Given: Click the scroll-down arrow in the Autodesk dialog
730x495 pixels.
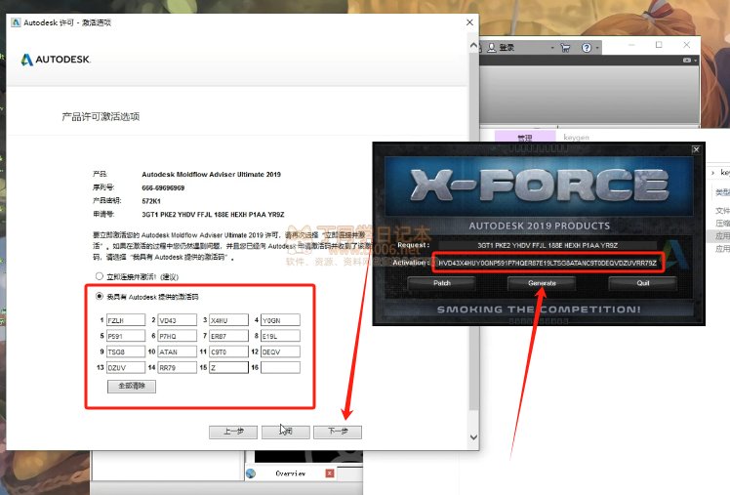Looking at the screenshot, I should point(474,437).
